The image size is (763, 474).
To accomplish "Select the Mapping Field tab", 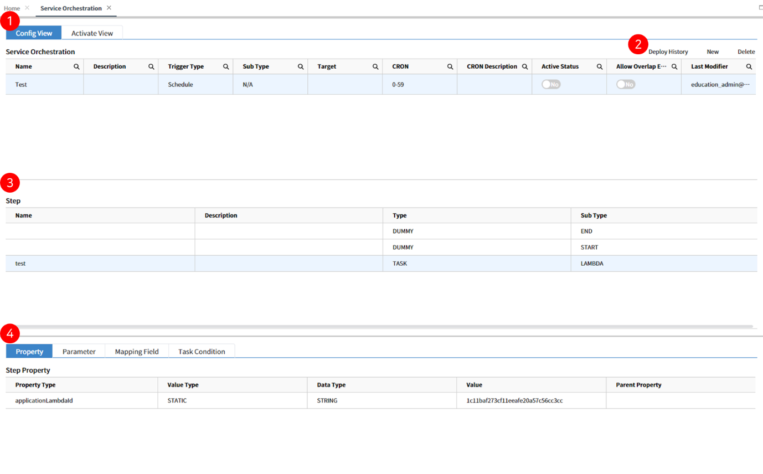I will coord(137,352).
